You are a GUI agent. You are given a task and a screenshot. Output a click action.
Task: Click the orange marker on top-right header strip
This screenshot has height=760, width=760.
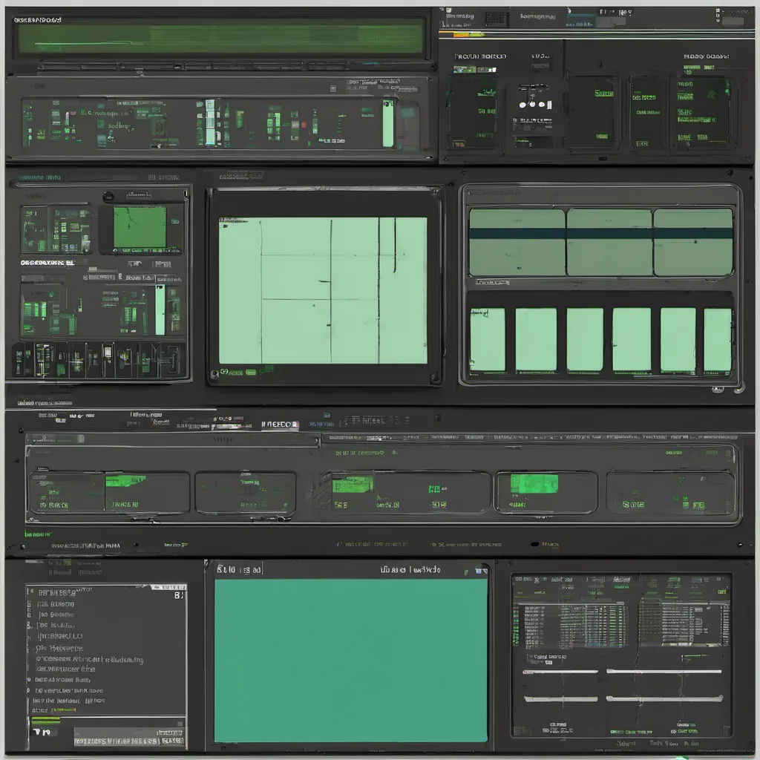pos(452,33)
